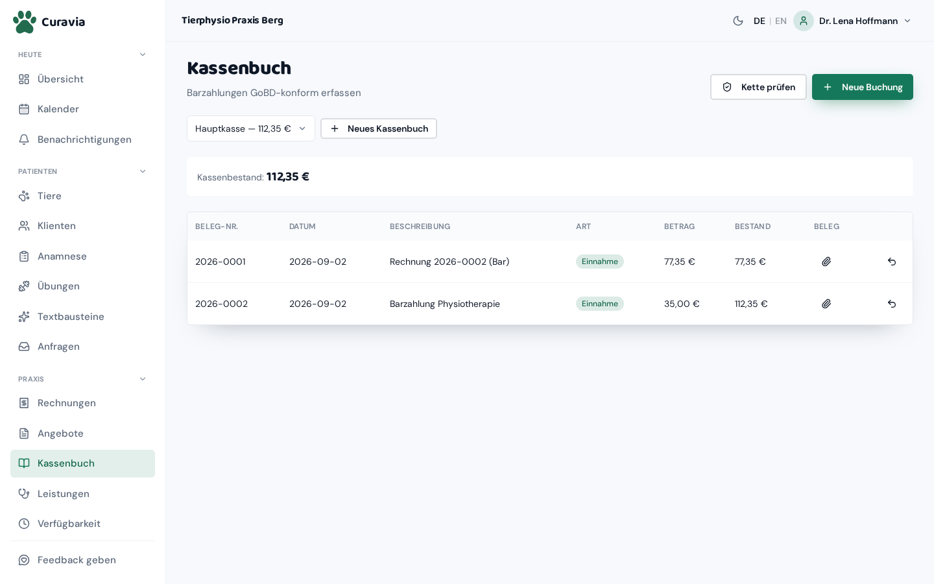Add a Neues Kassenbuch
Image resolution: width=934 pixels, height=584 pixels.
coord(379,128)
